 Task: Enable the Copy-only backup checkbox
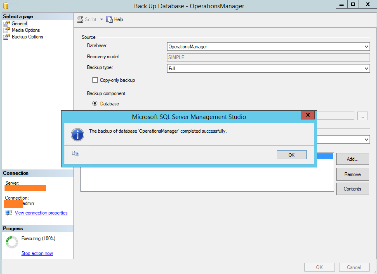click(95, 80)
